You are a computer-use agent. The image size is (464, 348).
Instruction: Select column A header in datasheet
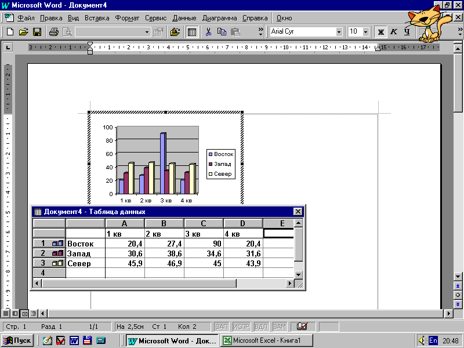125,223
